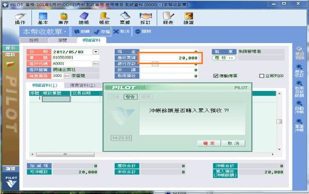Viewport: 309px width, 194px height.
Task: Click the vertical scrollbar thumb of the grid
Action: tap(279, 122)
